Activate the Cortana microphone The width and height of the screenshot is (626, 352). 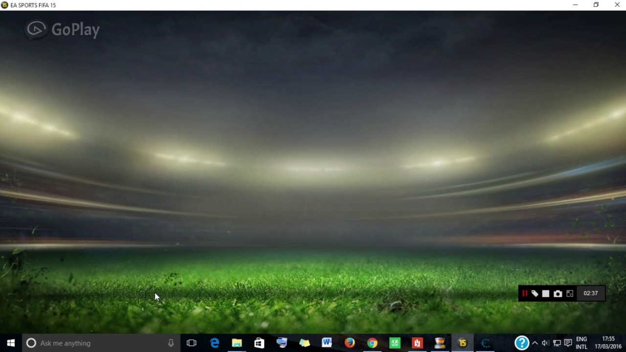click(x=171, y=343)
